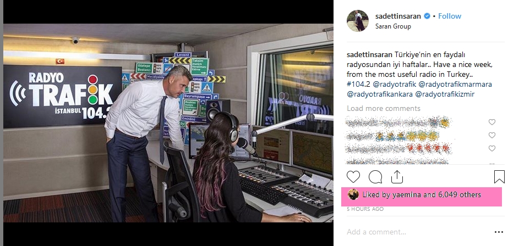The height and width of the screenshot is (246, 508).
Task: Open the Radyo Trafik studio photo
Action: pos(168,123)
